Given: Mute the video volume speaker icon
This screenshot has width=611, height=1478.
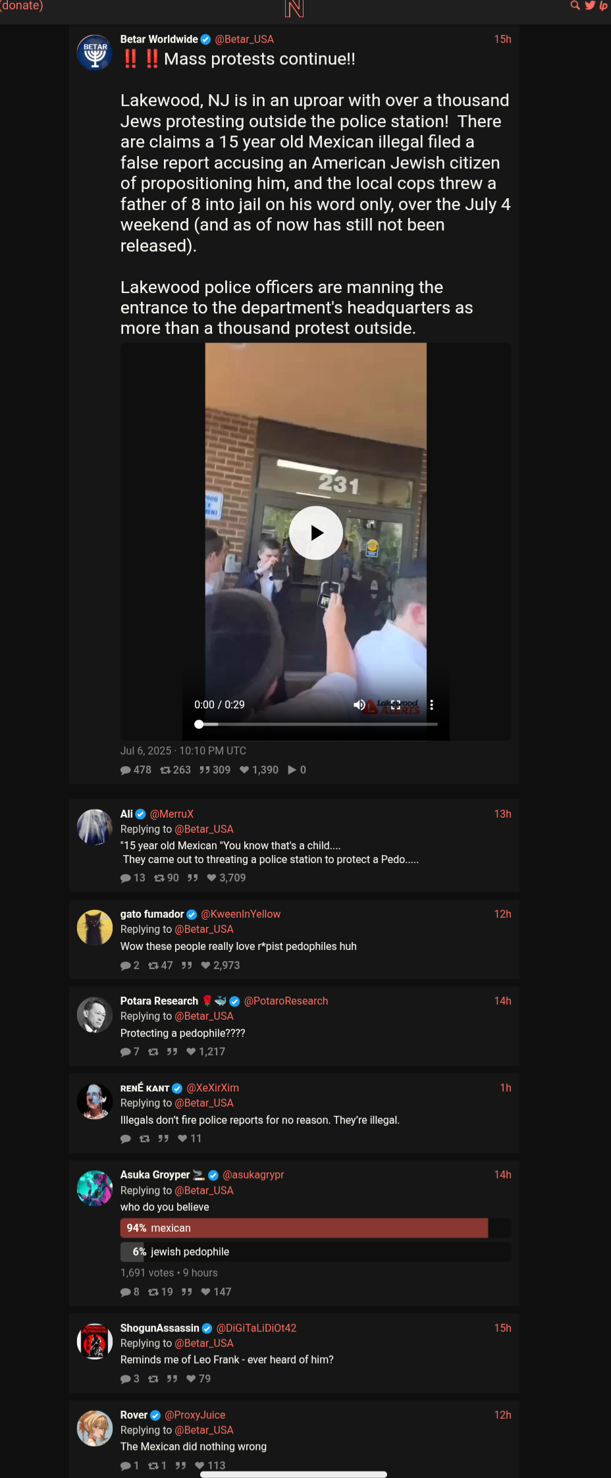Looking at the screenshot, I should (x=359, y=704).
